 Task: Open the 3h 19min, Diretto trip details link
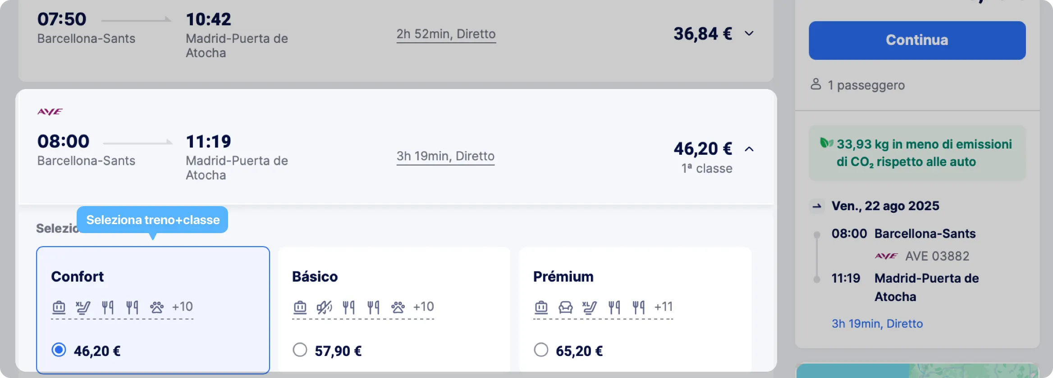(445, 156)
